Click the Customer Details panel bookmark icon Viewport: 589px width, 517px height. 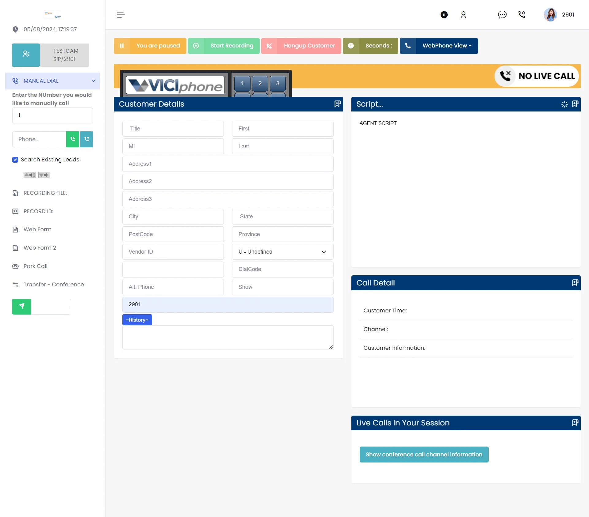pyautogui.click(x=337, y=104)
